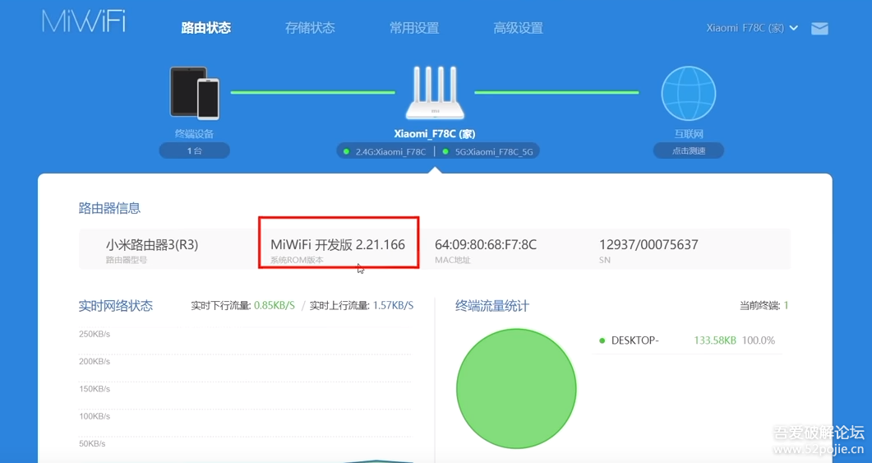Click the 实时网络状态 heading

(116, 305)
